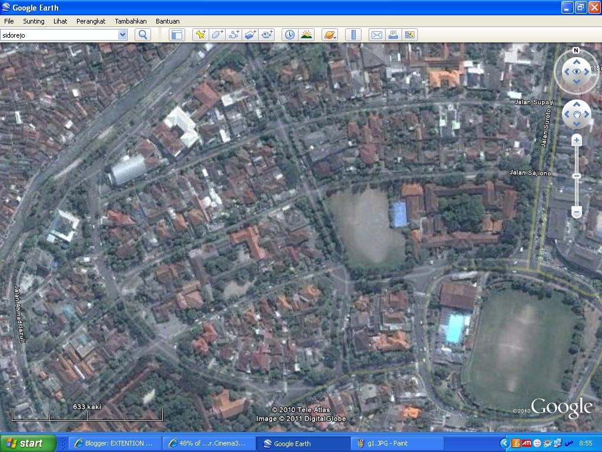Zoom in using the plus on the zoom slider
The height and width of the screenshot is (452, 602).
click(576, 139)
